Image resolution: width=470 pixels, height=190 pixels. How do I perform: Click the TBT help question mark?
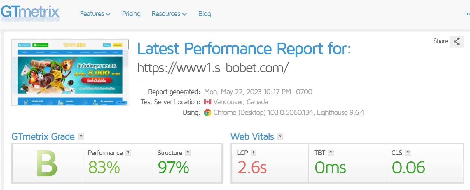tap(331, 153)
